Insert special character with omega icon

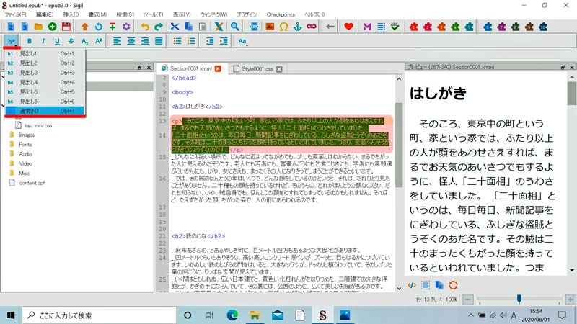point(284,27)
